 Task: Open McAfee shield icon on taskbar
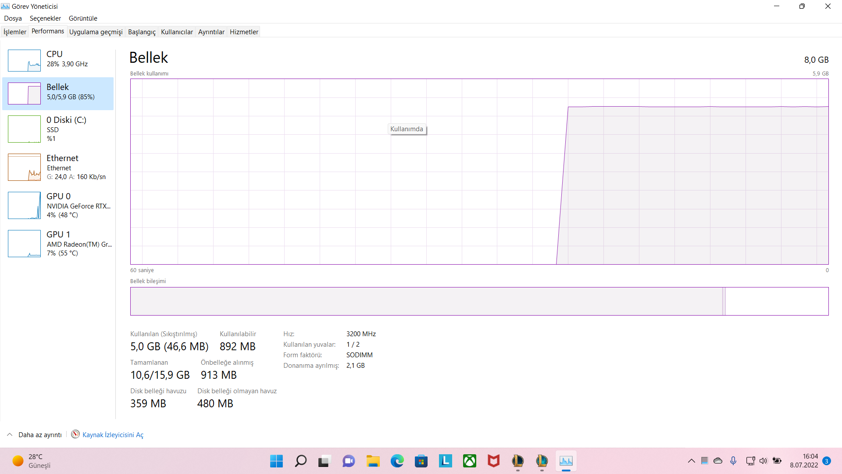point(493,461)
